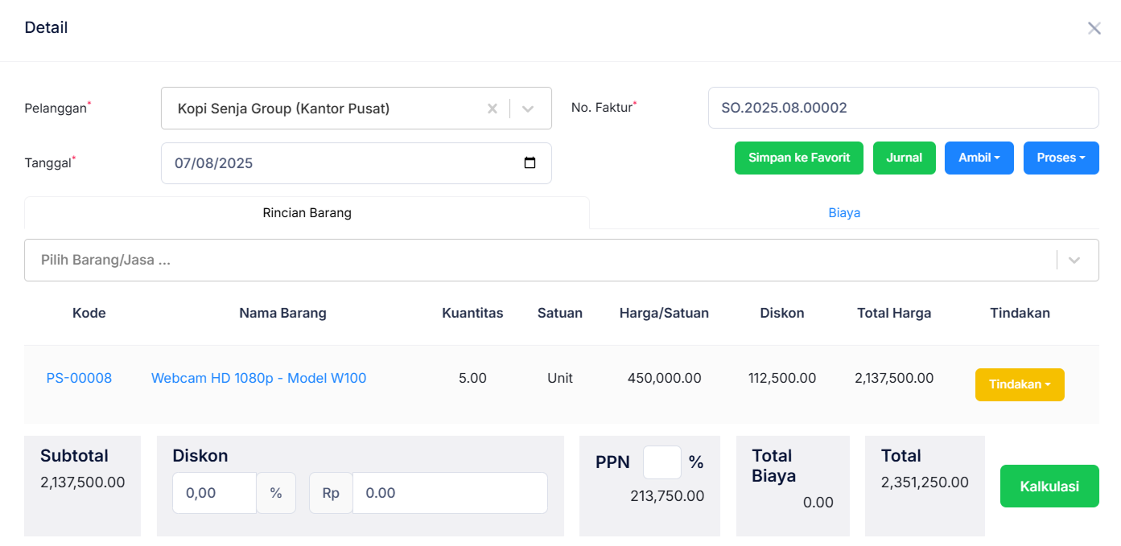
Task: Switch to the Biaya tab
Action: [x=844, y=213]
